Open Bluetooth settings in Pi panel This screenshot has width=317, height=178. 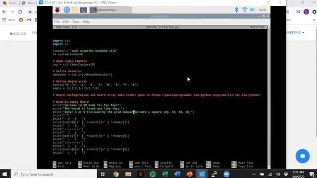(236, 10)
